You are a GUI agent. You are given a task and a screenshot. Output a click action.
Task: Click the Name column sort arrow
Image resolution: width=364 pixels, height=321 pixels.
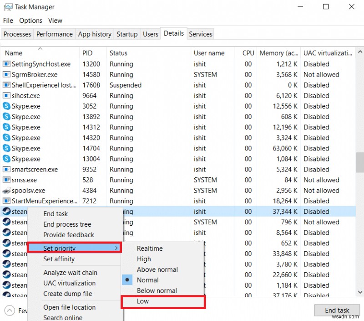click(40, 47)
